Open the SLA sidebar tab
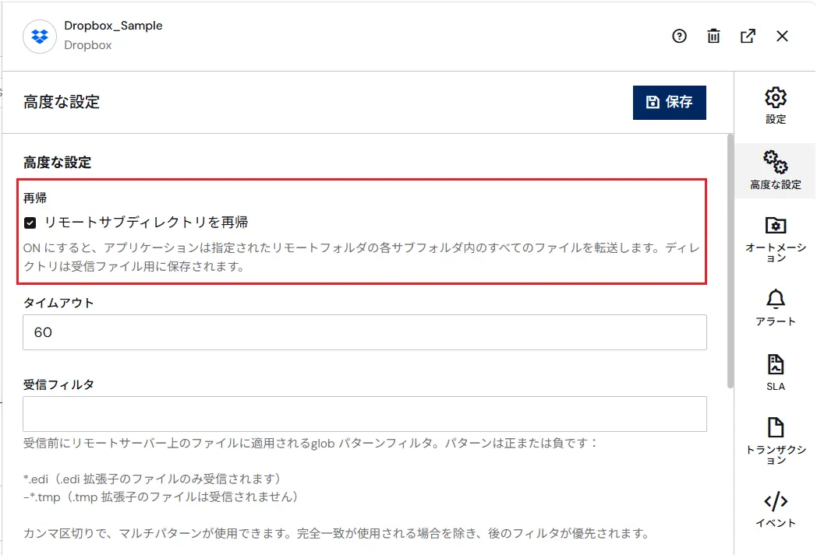 coord(776,372)
